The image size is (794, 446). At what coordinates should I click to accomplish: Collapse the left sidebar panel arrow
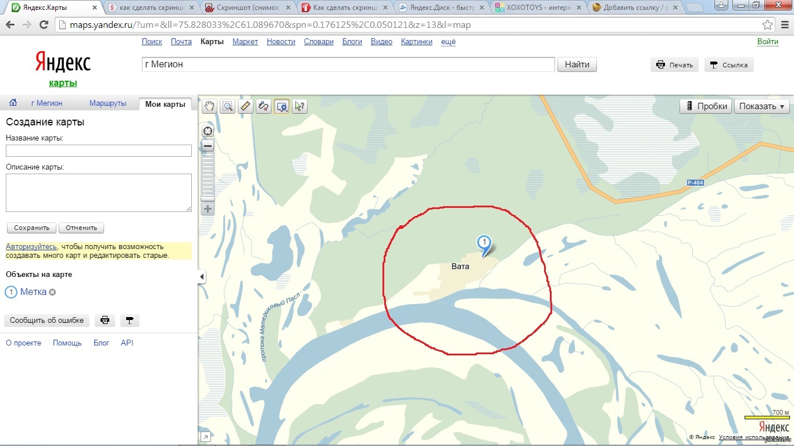point(202,277)
